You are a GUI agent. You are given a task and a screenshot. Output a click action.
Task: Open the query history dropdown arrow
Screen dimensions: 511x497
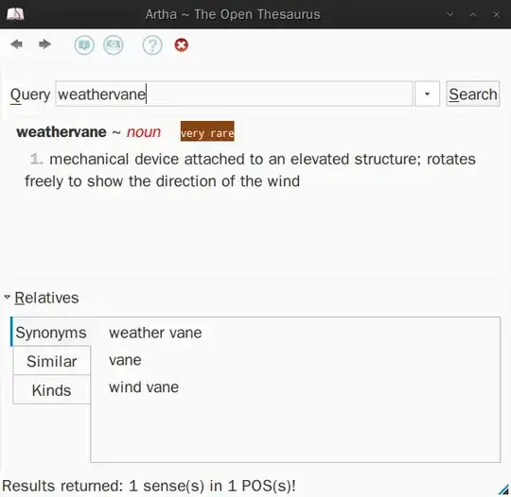point(427,94)
